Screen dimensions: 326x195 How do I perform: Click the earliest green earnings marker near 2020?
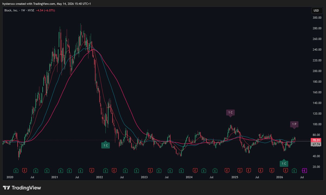tap(16, 171)
